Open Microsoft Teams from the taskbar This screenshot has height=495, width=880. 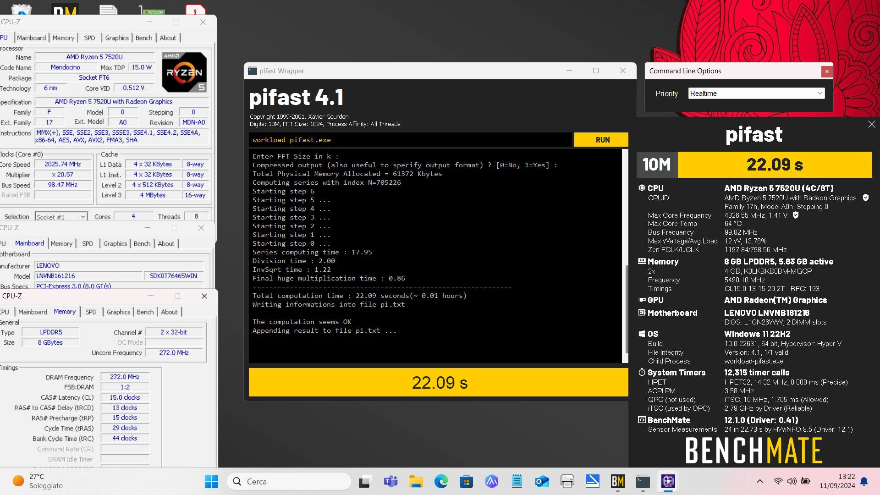[x=390, y=481]
